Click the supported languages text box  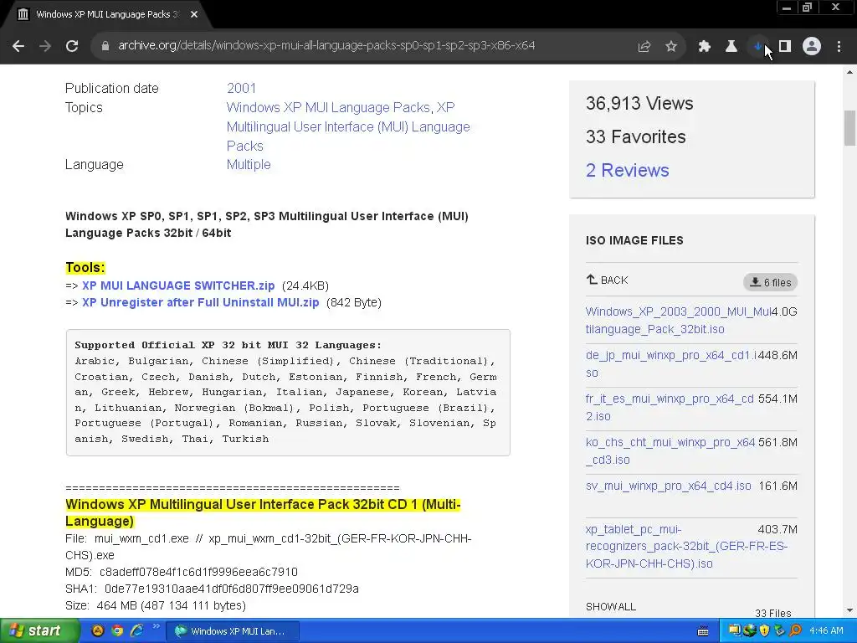[x=288, y=393]
